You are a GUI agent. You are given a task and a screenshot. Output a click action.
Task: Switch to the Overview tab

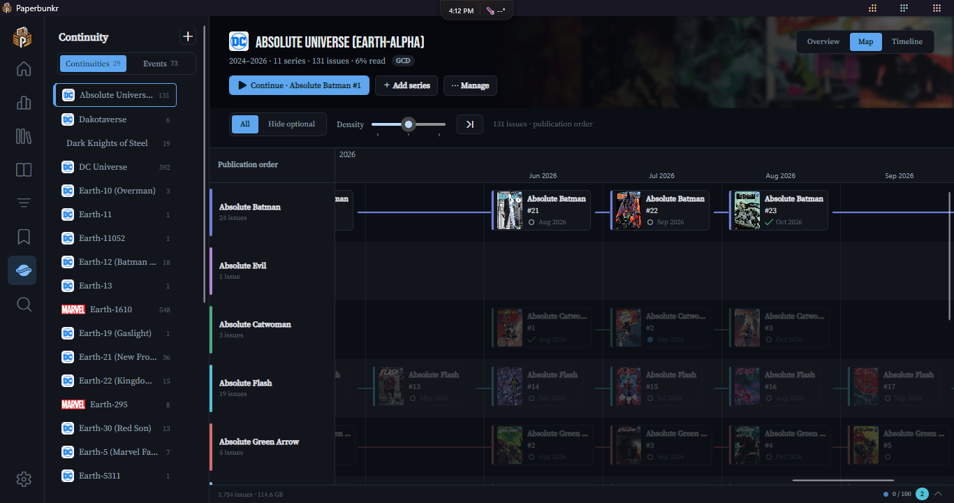[x=823, y=42]
